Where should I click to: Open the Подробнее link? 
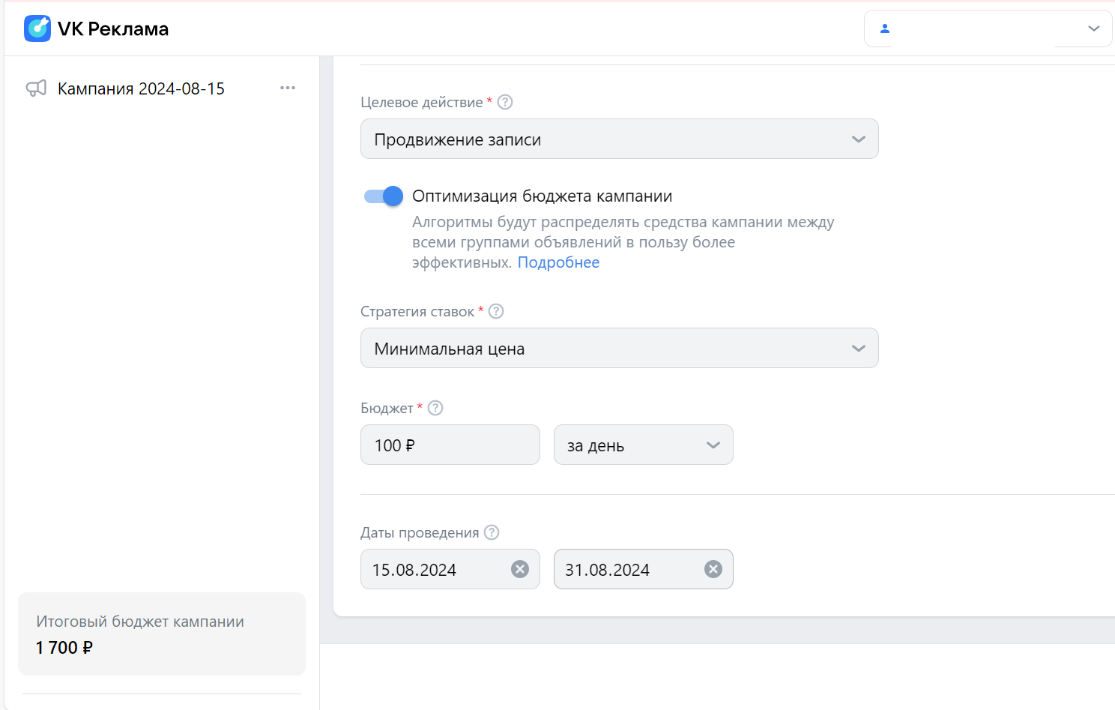(x=558, y=262)
